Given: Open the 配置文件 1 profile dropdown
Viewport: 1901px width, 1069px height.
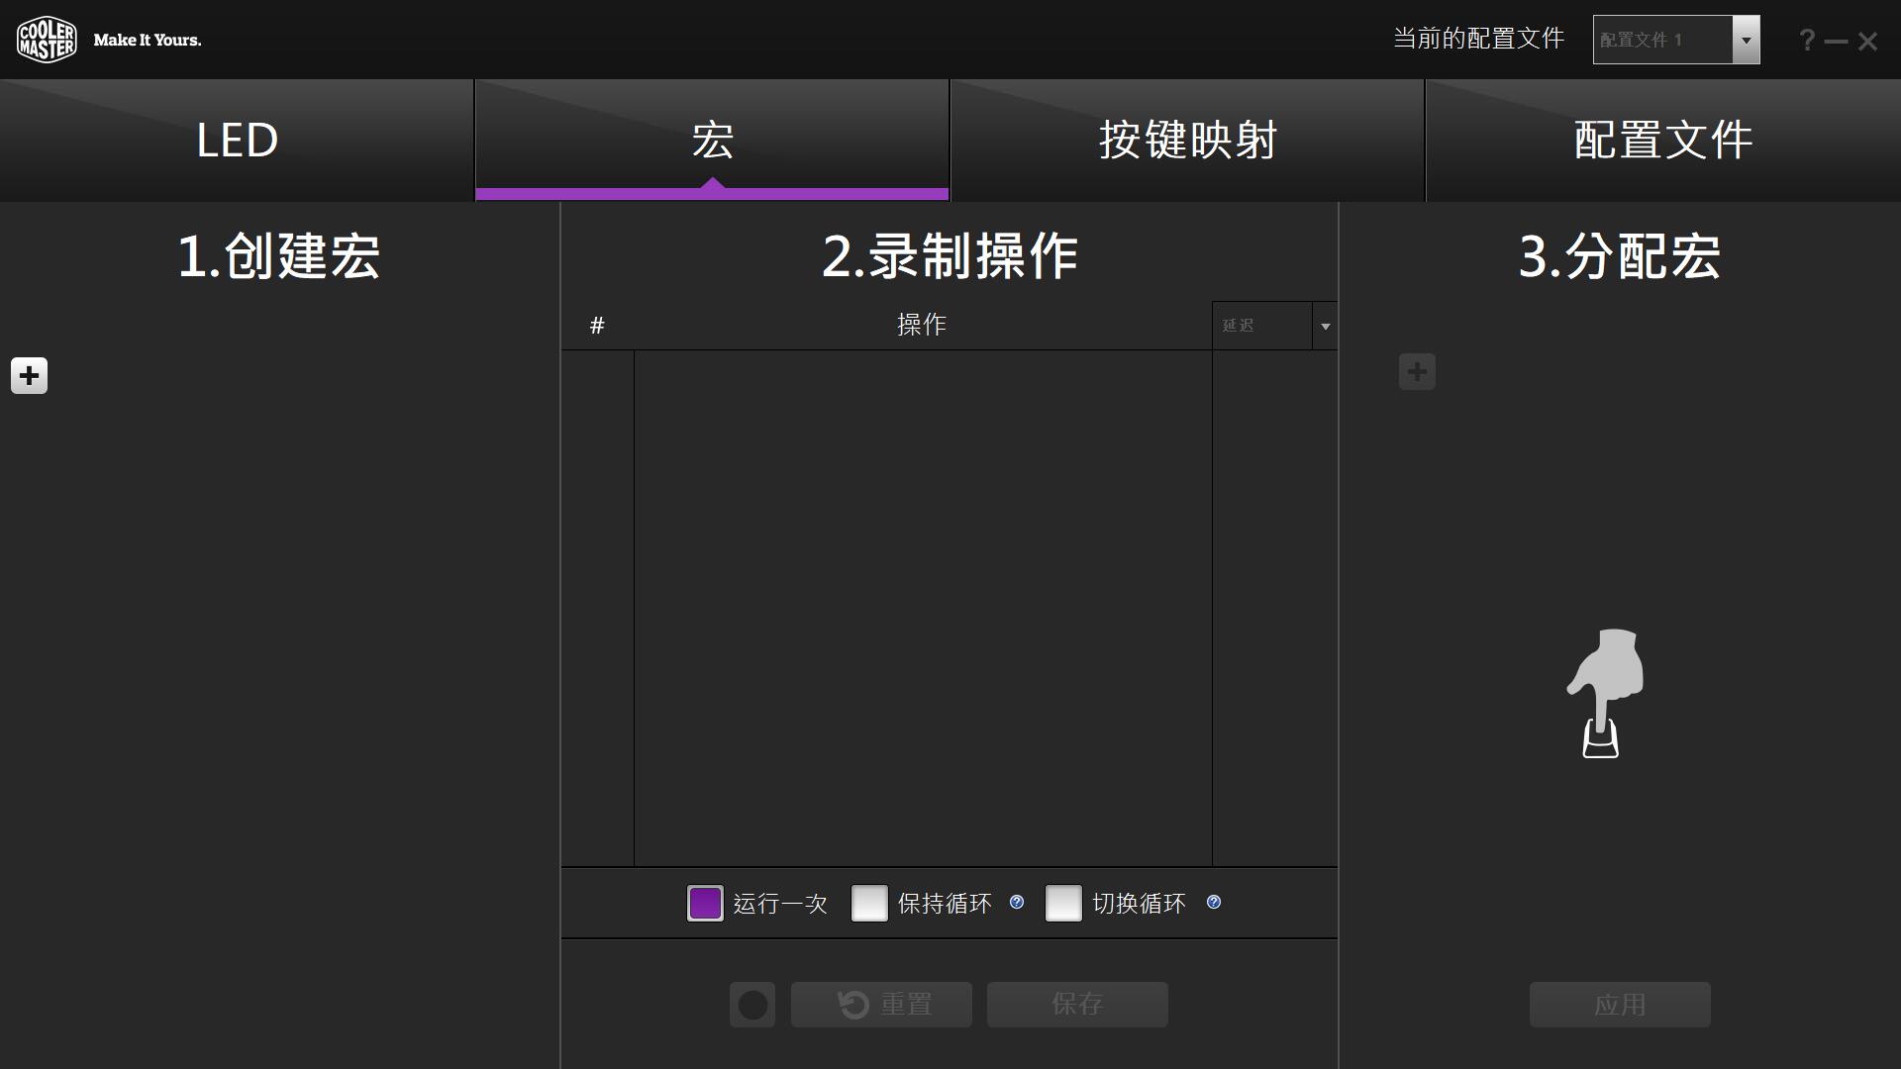Looking at the screenshot, I should pos(1746,40).
